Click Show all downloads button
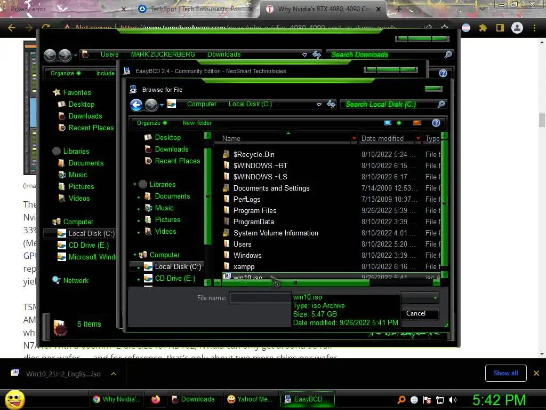The image size is (546, 410). tap(505, 373)
